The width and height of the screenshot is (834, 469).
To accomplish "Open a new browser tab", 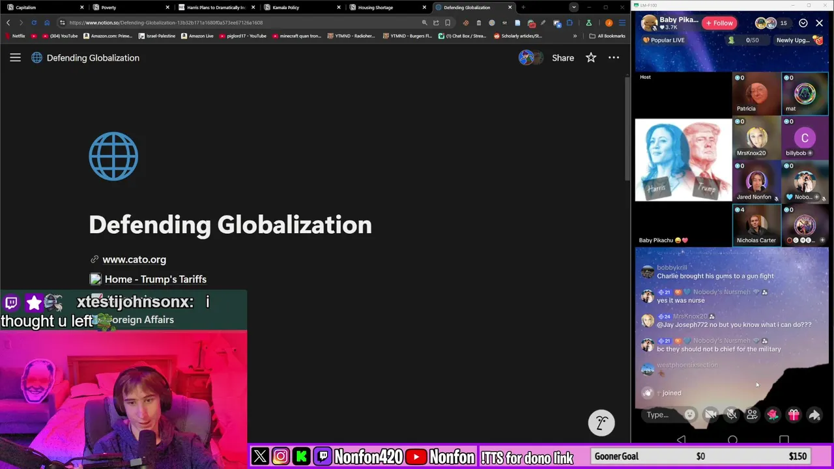I will pyautogui.click(x=523, y=7).
